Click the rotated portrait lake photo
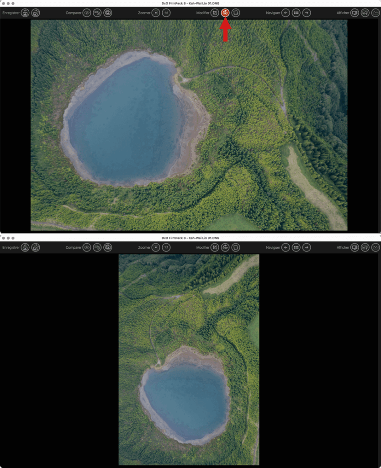 pos(189,359)
